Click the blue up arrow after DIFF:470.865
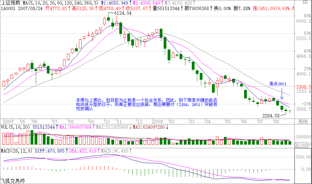Image resolution: width=312 pixels, height=184 pixels. point(67,151)
